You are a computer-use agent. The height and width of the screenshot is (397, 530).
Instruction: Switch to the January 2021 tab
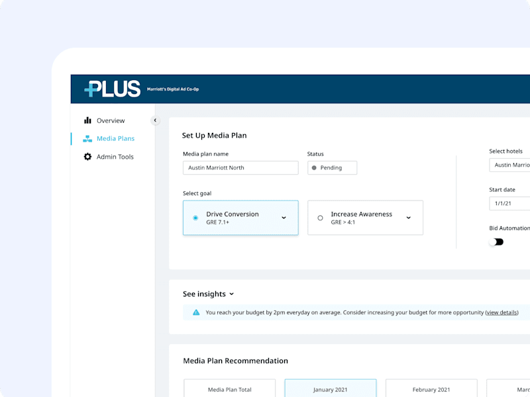(330, 388)
